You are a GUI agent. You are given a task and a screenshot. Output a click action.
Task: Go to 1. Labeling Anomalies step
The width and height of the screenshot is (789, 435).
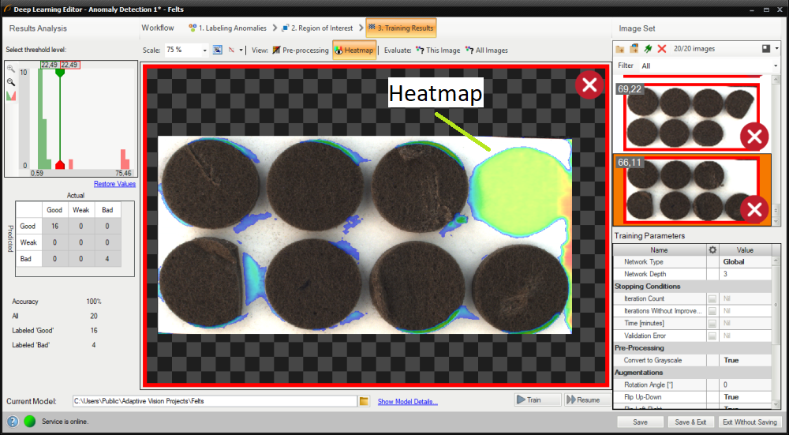click(x=228, y=28)
